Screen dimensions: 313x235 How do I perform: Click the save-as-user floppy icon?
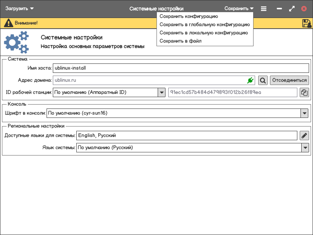point(307,23)
